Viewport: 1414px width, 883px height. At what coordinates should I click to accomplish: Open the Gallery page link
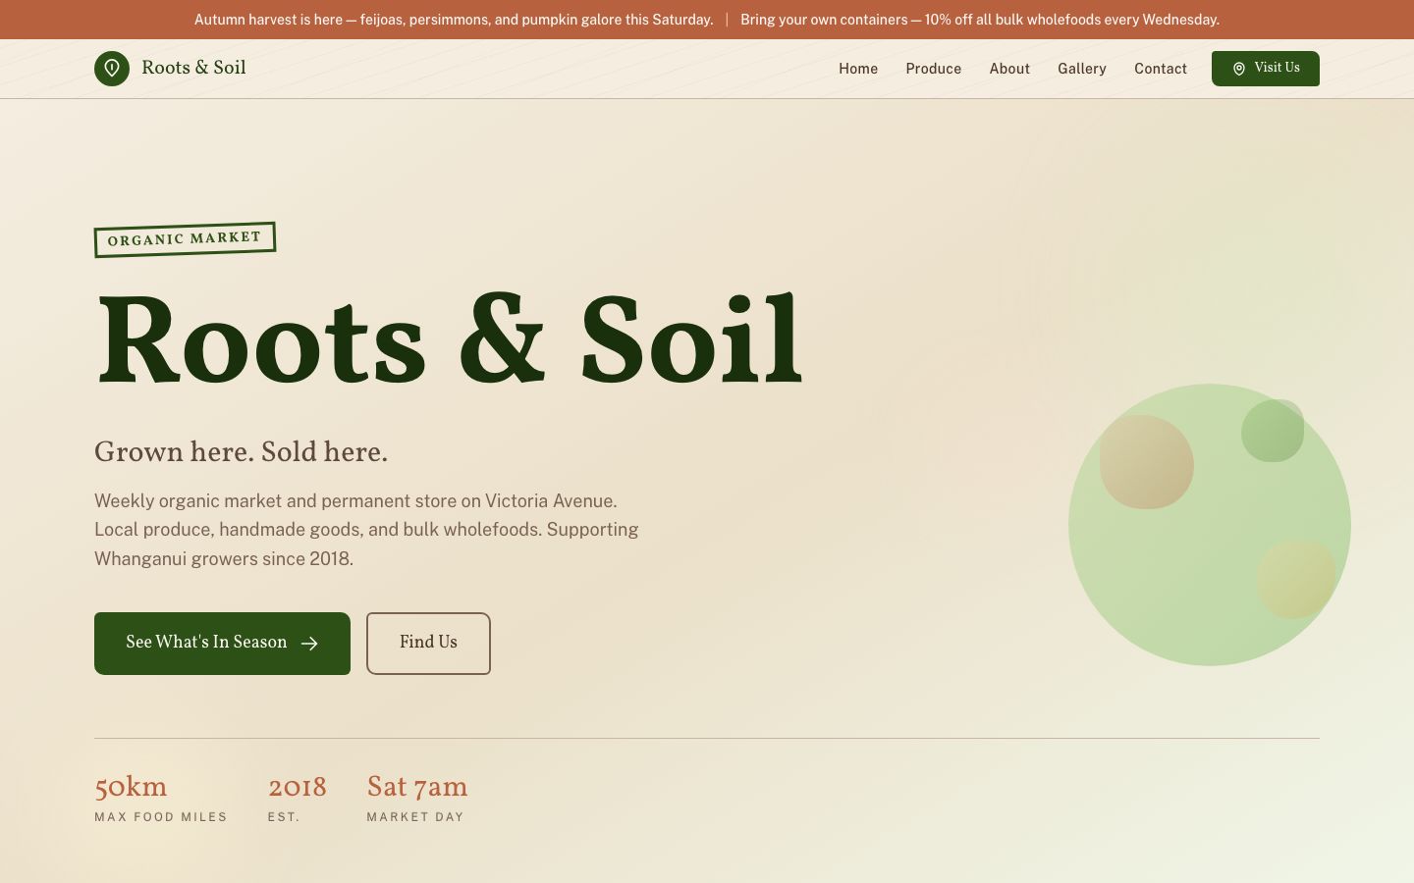click(1082, 69)
